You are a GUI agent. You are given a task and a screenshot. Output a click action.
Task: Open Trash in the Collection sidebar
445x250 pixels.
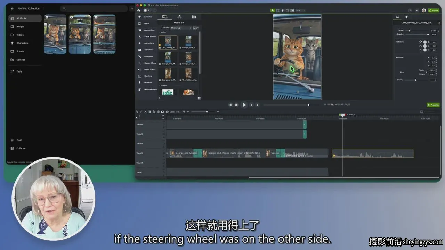19,140
